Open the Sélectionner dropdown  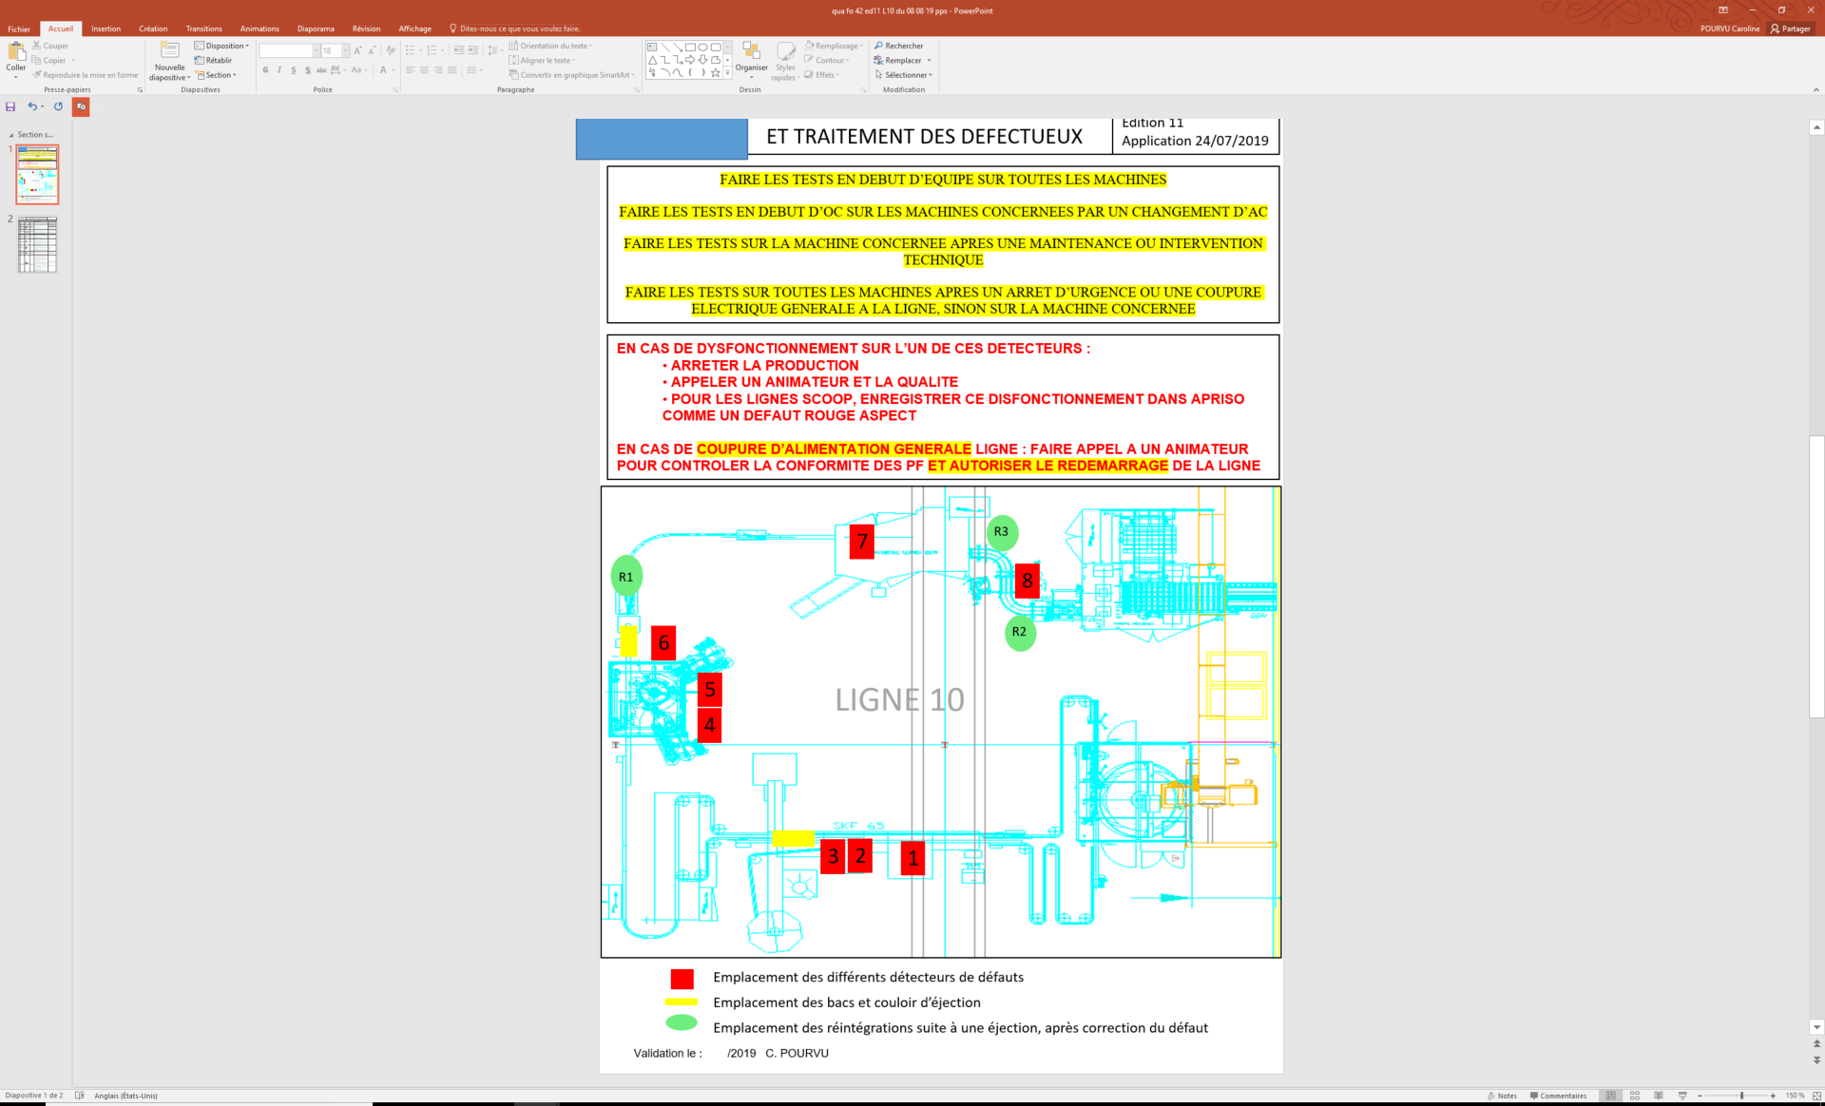904,75
